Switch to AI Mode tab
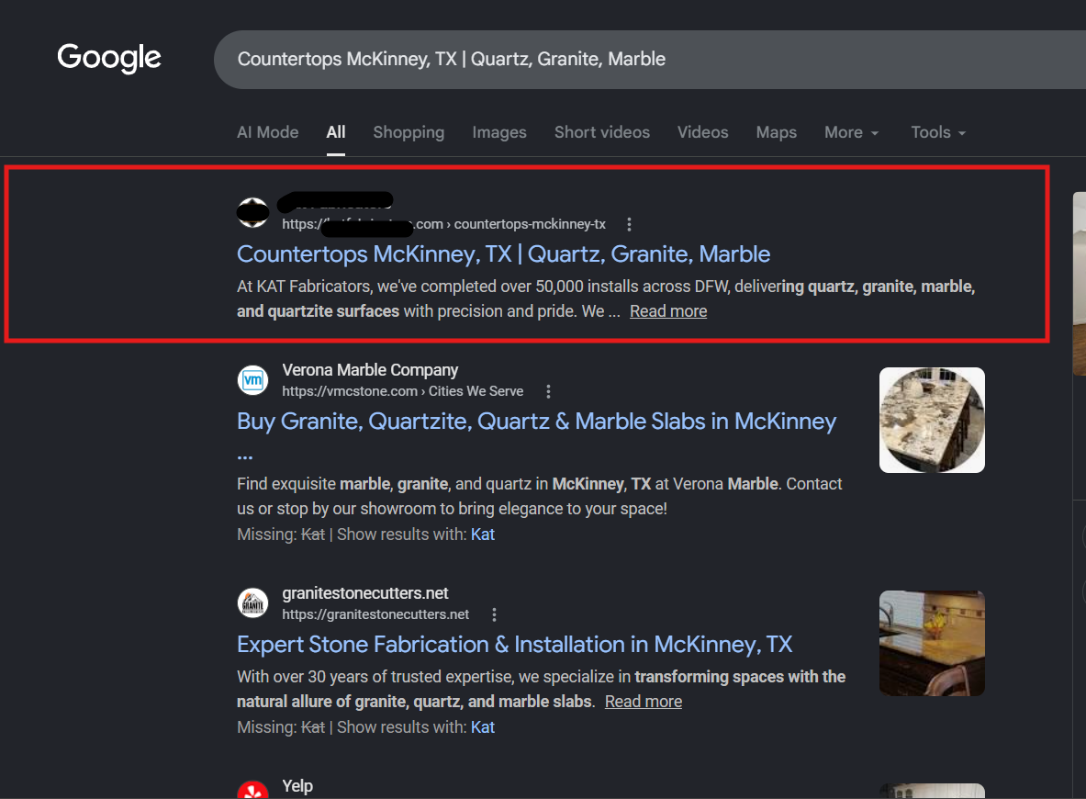1086x799 pixels. pyautogui.click(x=267, y=132)
